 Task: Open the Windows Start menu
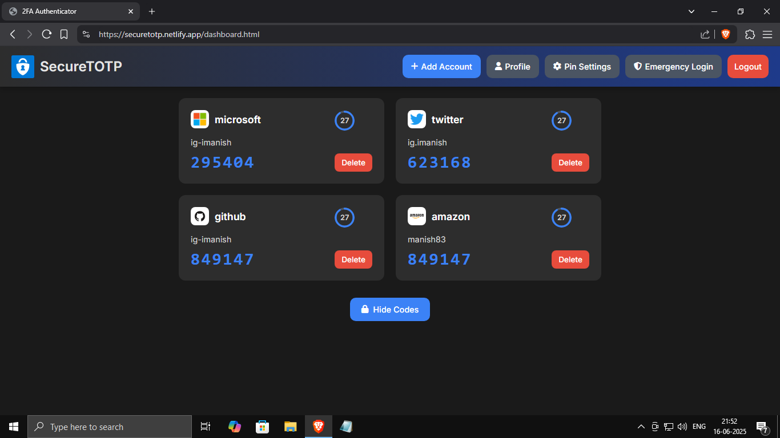(14, 427)
